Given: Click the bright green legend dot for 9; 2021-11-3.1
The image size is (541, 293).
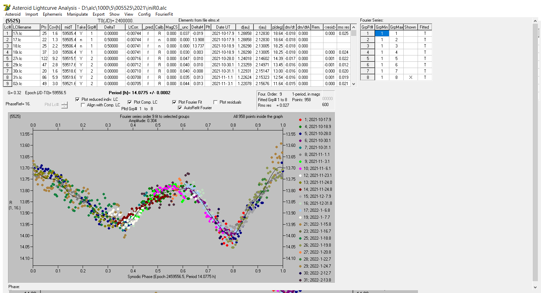Looking at the screenshot, I should [300, 161].
